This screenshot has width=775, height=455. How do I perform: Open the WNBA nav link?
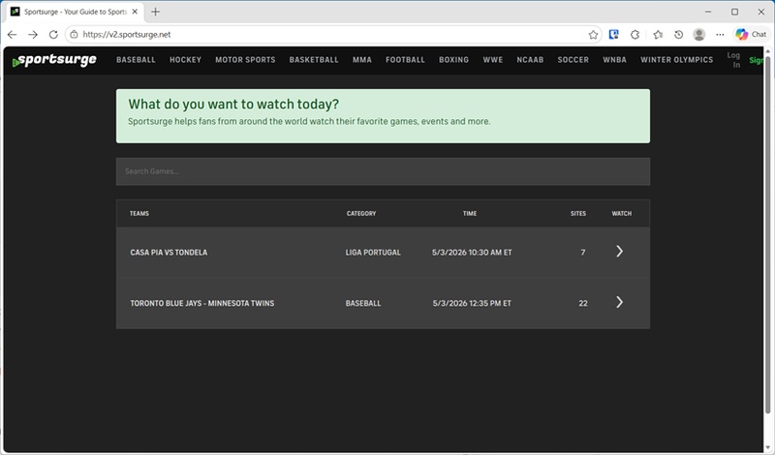(614, 60)
